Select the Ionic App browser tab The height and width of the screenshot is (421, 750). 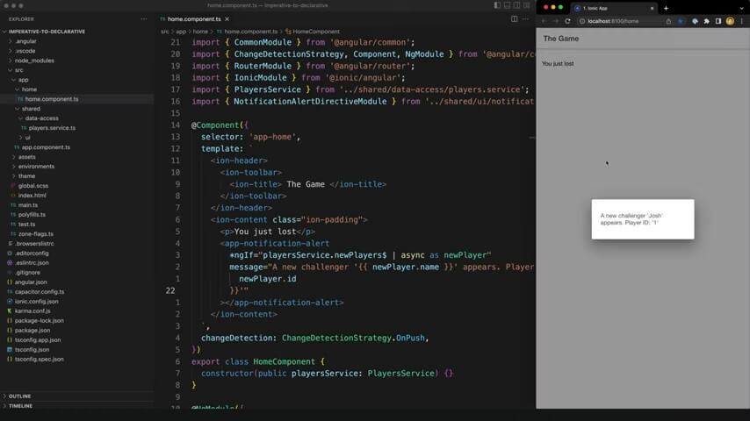tap(614, 8)
